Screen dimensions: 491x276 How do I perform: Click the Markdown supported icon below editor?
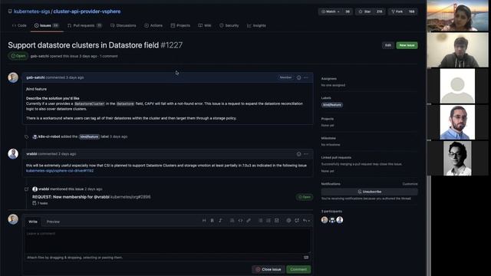306,258
